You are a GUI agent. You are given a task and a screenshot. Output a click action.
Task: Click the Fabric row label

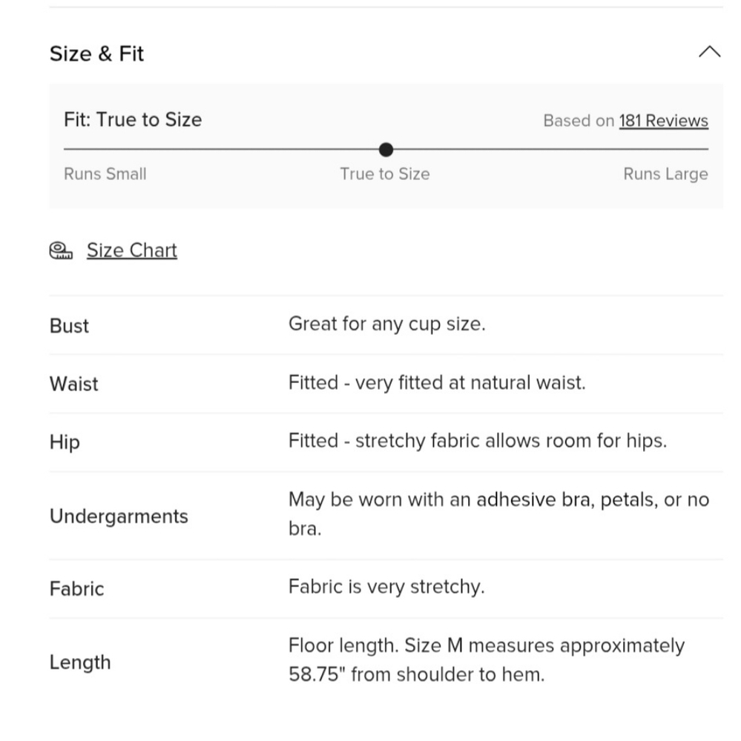click(76, 589)
